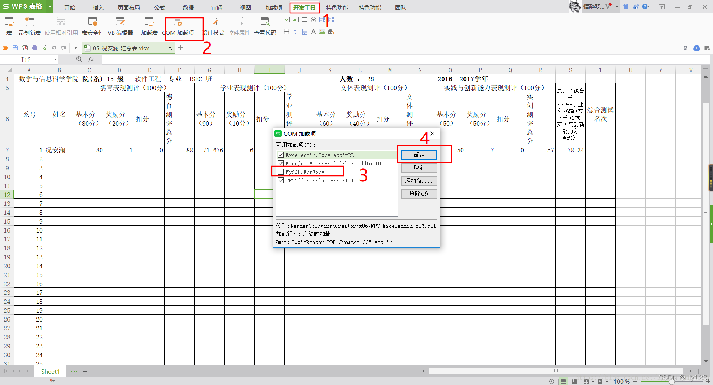Insert a command button control

(305, 20)
